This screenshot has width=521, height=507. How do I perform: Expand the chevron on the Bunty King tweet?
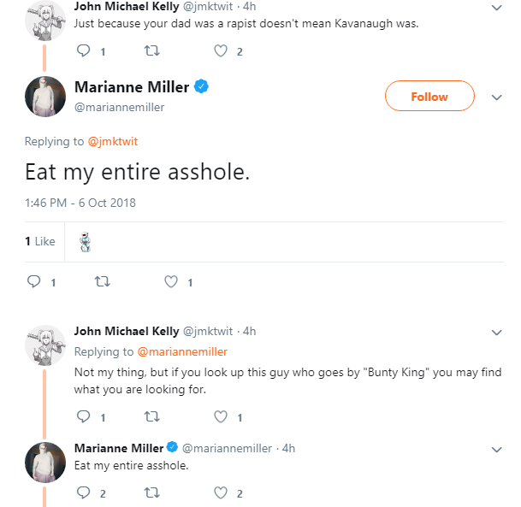496,333
